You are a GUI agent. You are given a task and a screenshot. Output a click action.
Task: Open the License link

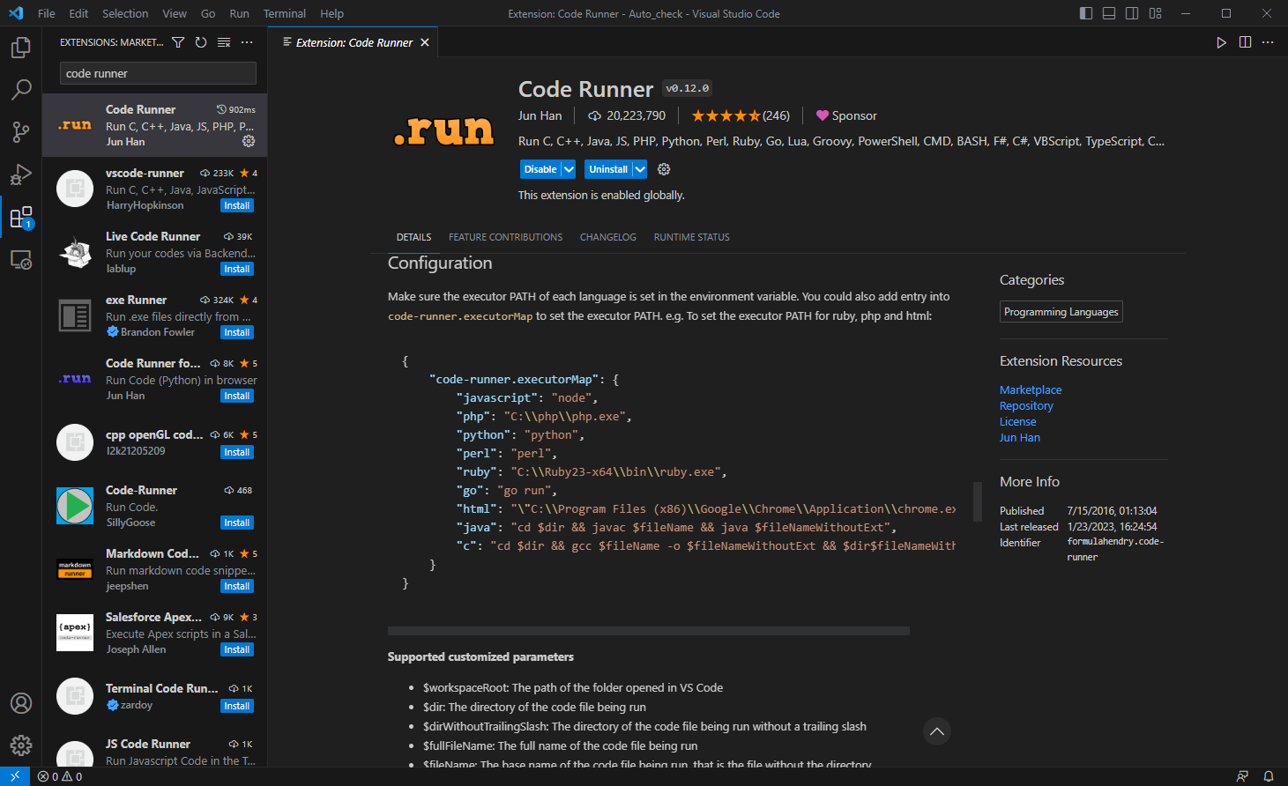(x=1017, y=421)
